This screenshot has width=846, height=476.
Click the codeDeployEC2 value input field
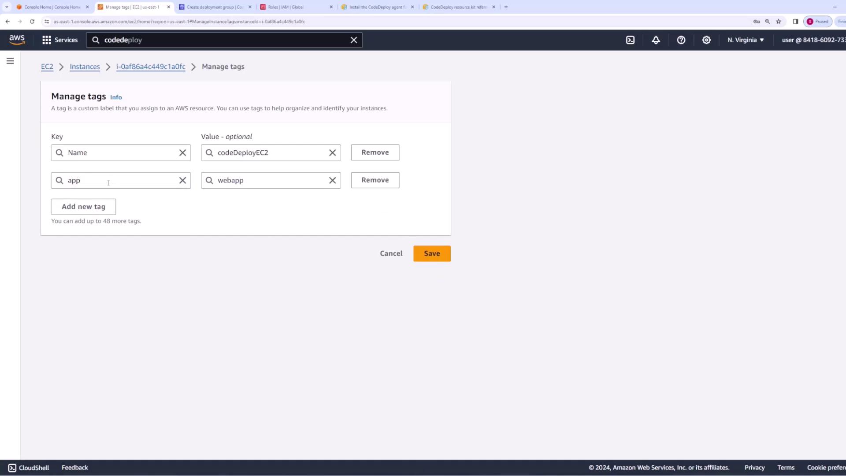coord(271,152)
